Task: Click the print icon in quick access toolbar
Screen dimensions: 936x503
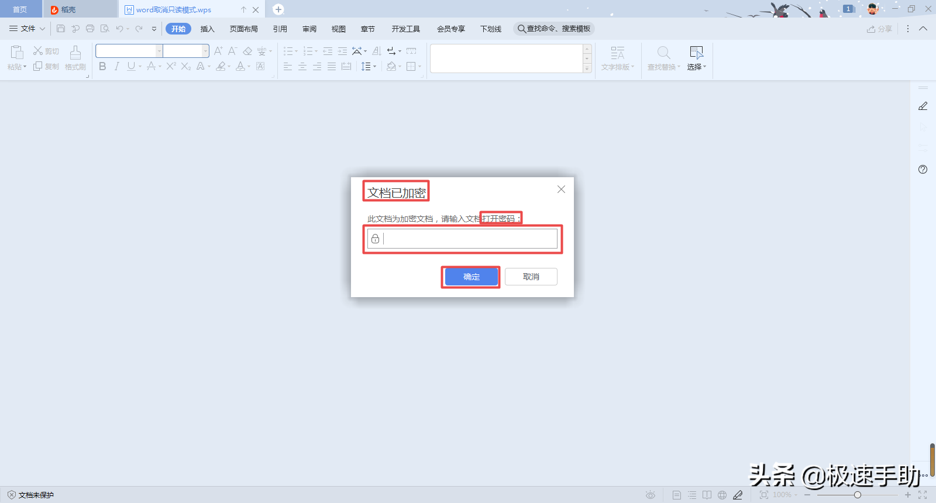Action: click(90, 29)
